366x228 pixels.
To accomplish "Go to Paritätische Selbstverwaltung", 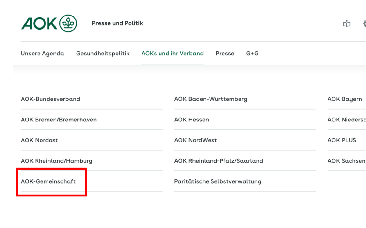I will [218, 181].
